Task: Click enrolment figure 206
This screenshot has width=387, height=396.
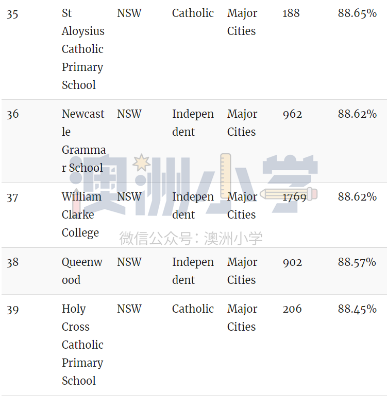Action: click(x=292, y=309)
